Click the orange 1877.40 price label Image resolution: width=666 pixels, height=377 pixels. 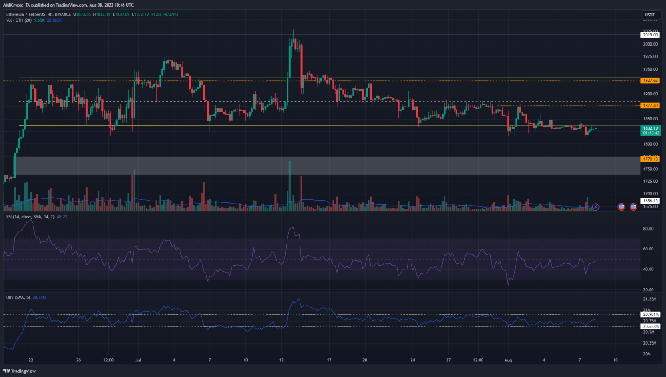[650, 105]
